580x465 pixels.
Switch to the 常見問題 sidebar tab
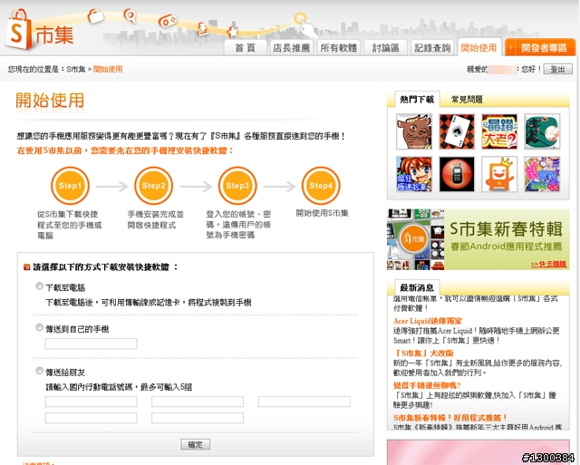467,99
